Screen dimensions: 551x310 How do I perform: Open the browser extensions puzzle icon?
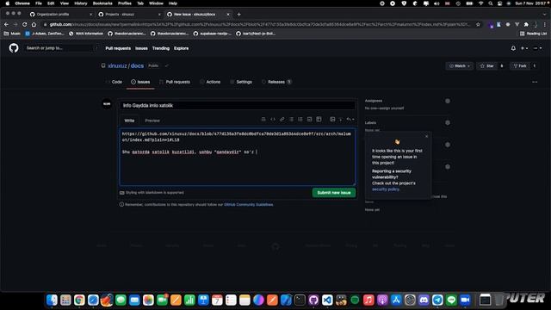tap(526, 25)
